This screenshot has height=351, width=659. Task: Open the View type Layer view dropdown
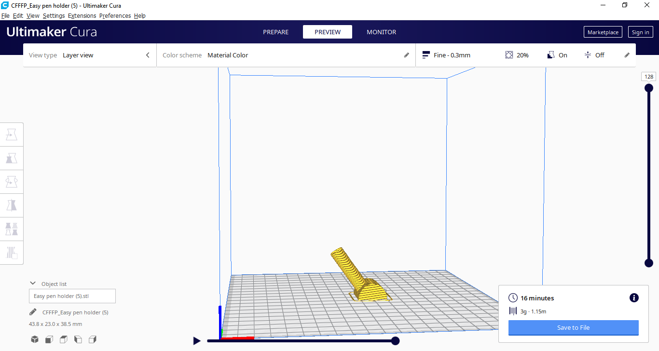coord(90,55)
